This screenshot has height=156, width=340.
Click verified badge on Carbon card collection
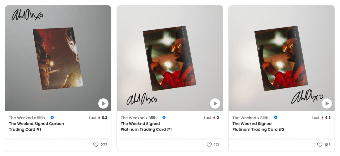pos(52,117)
